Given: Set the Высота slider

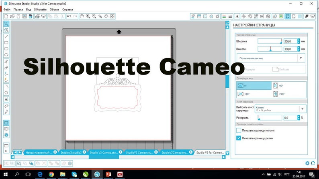Looking at the screenshot, I should (x=270, y=49).
